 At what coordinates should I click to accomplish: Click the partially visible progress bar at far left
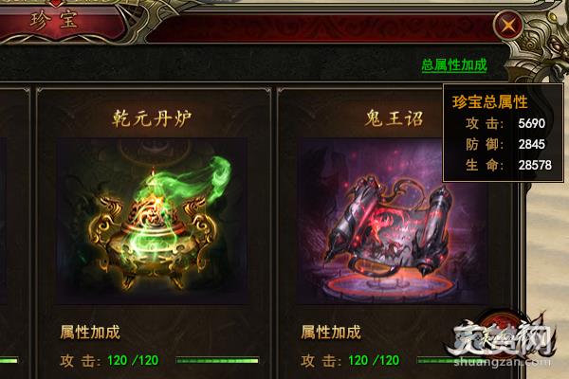coord(9,360)
